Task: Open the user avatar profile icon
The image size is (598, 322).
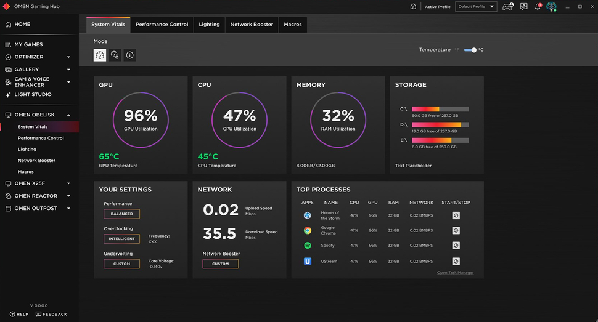Action: pyautogui.click(x=551, y=7)
